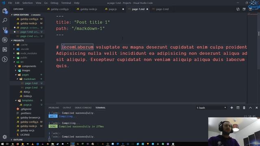Open 404.js in pages folder

click(x=27, y=92)
